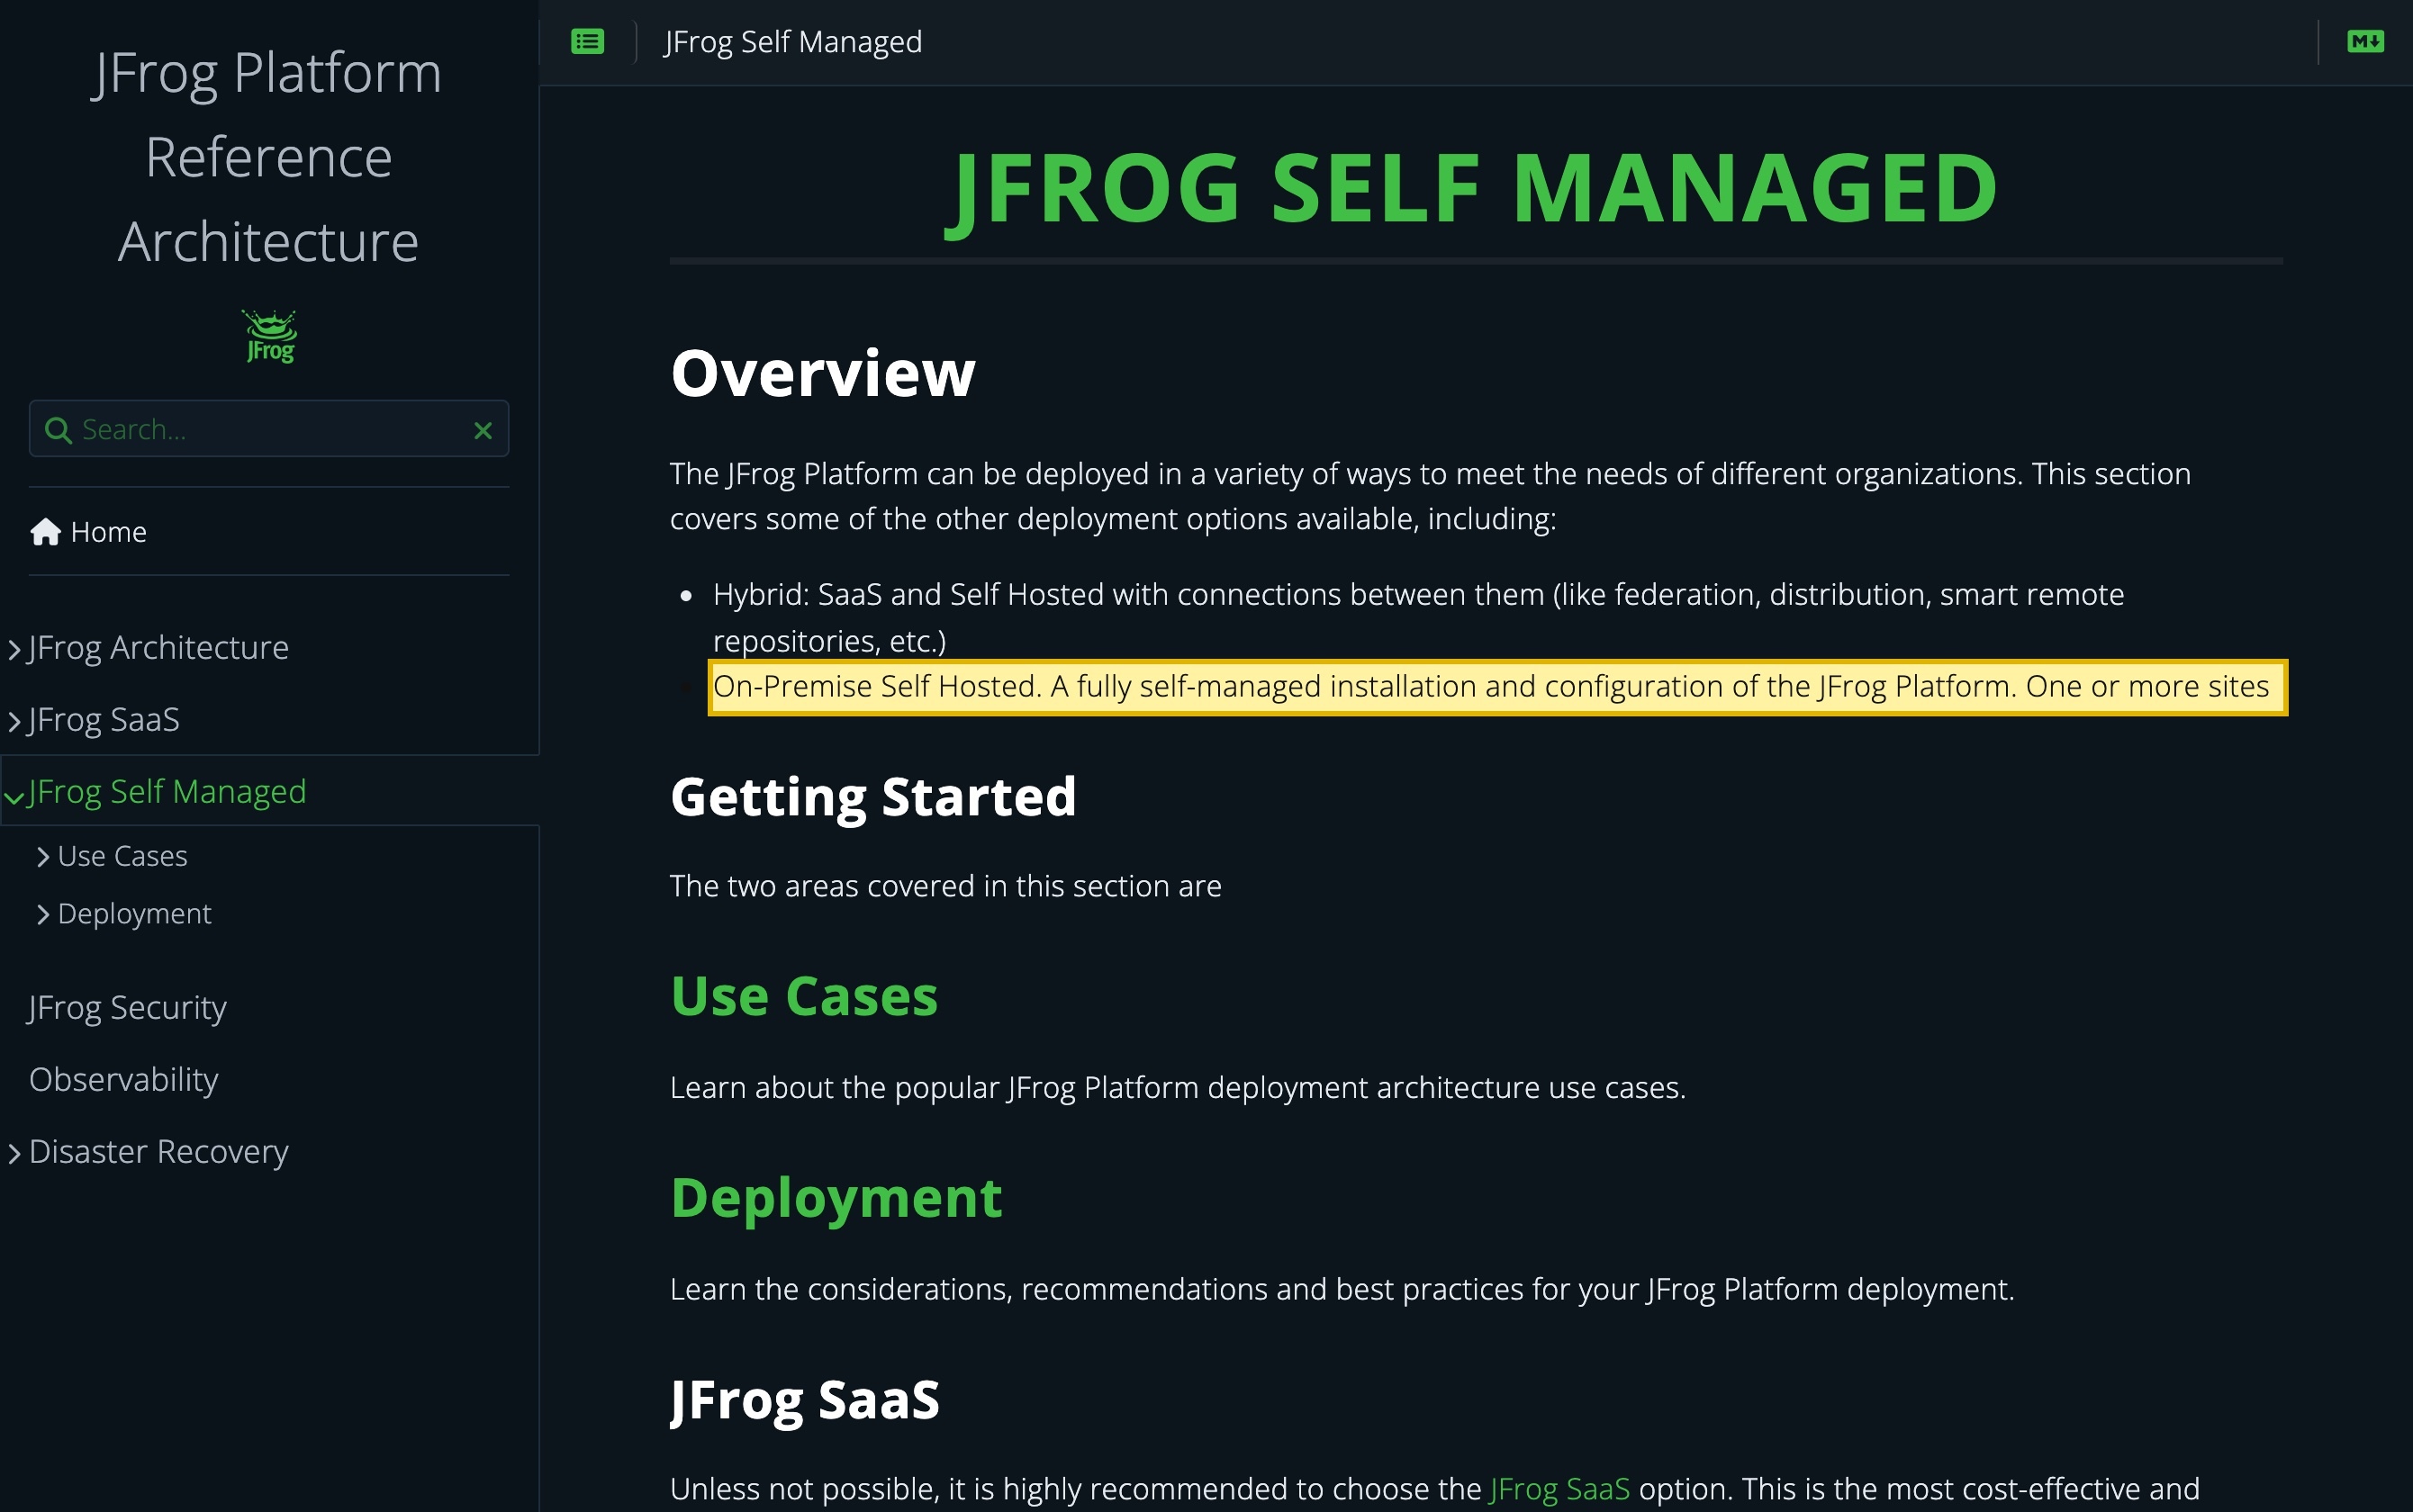Go to Home in sidebar
Viewport: 2413px width, 1512px height.
coord(108,532)
